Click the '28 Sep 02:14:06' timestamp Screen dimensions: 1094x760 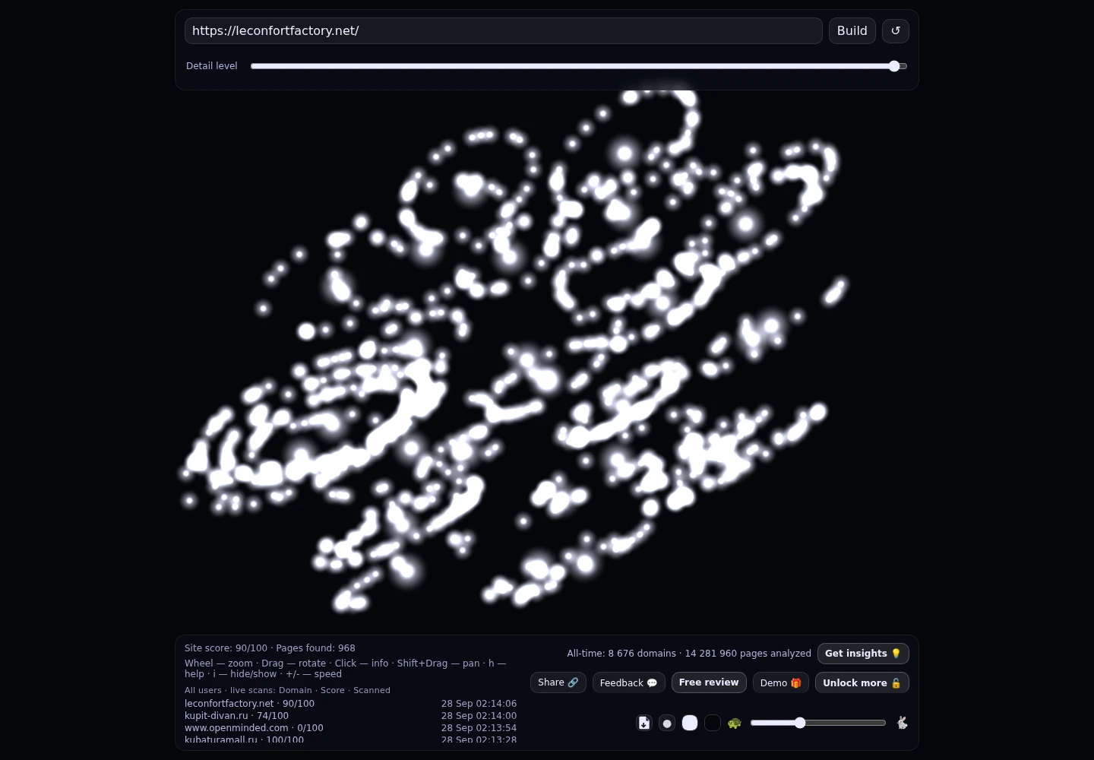pos(479,704)
